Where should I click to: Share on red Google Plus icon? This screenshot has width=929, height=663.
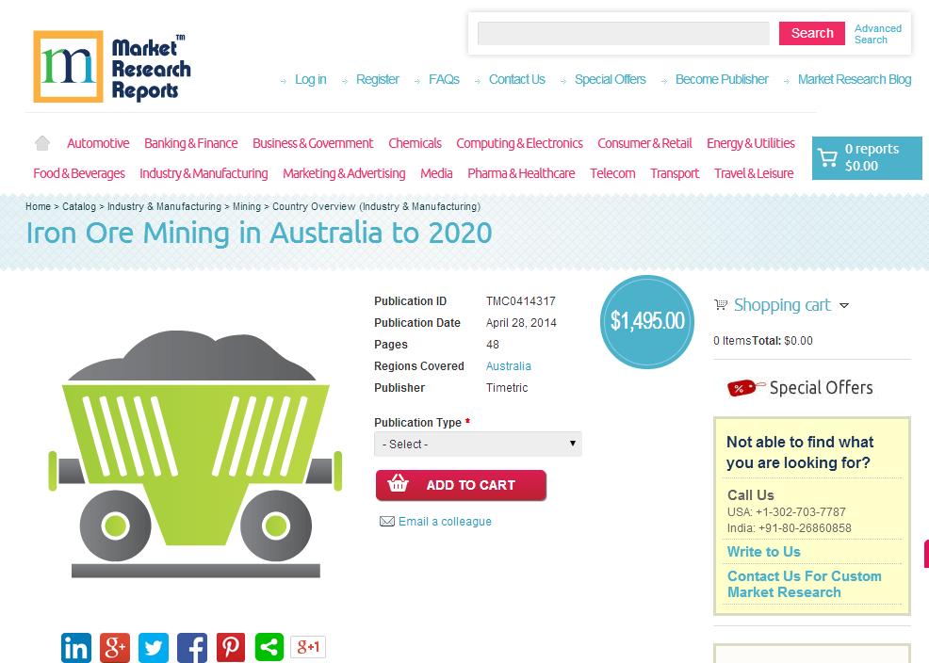(x=115, y=648)
